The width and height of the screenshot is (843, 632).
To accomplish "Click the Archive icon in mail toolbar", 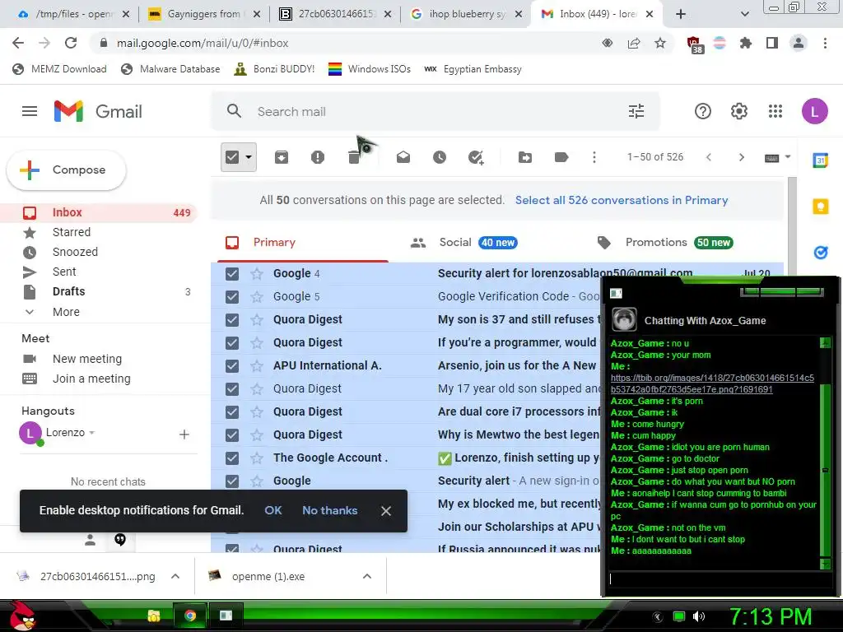I will pyautogui.click(x=282, y=157).
